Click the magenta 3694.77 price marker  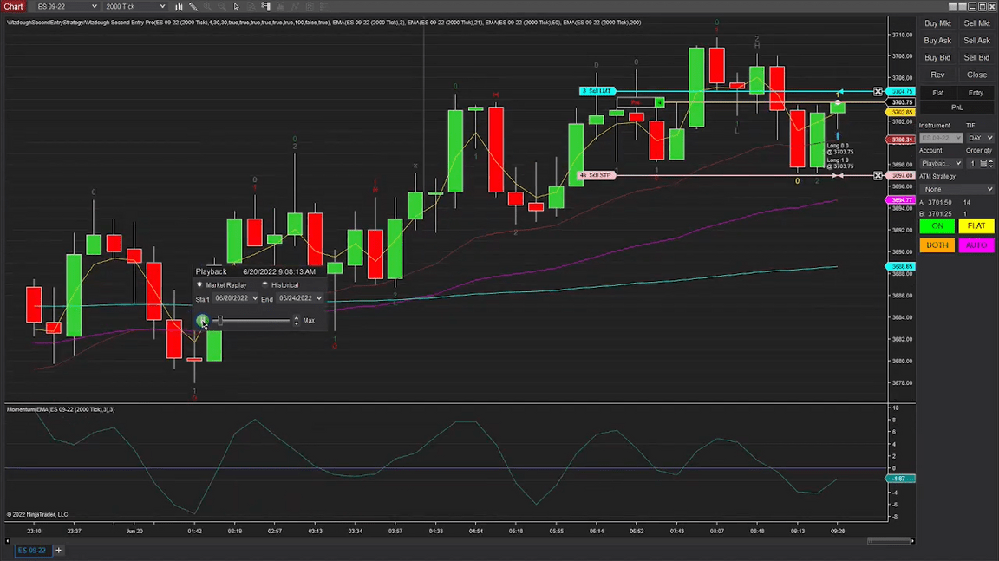click(901, 200)
